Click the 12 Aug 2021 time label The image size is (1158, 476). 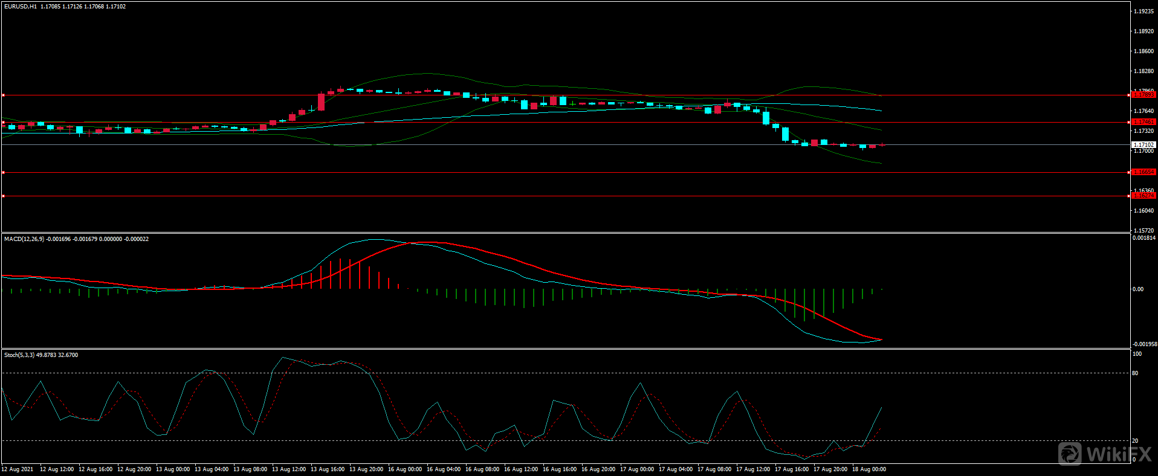[x=18, y=469]
